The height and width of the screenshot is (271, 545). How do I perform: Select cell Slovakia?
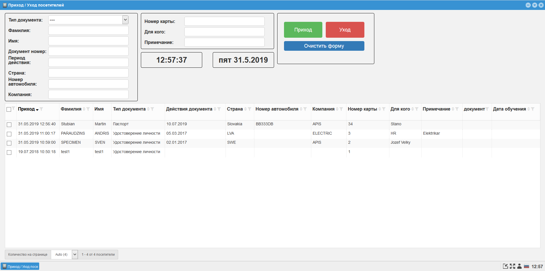235,124
